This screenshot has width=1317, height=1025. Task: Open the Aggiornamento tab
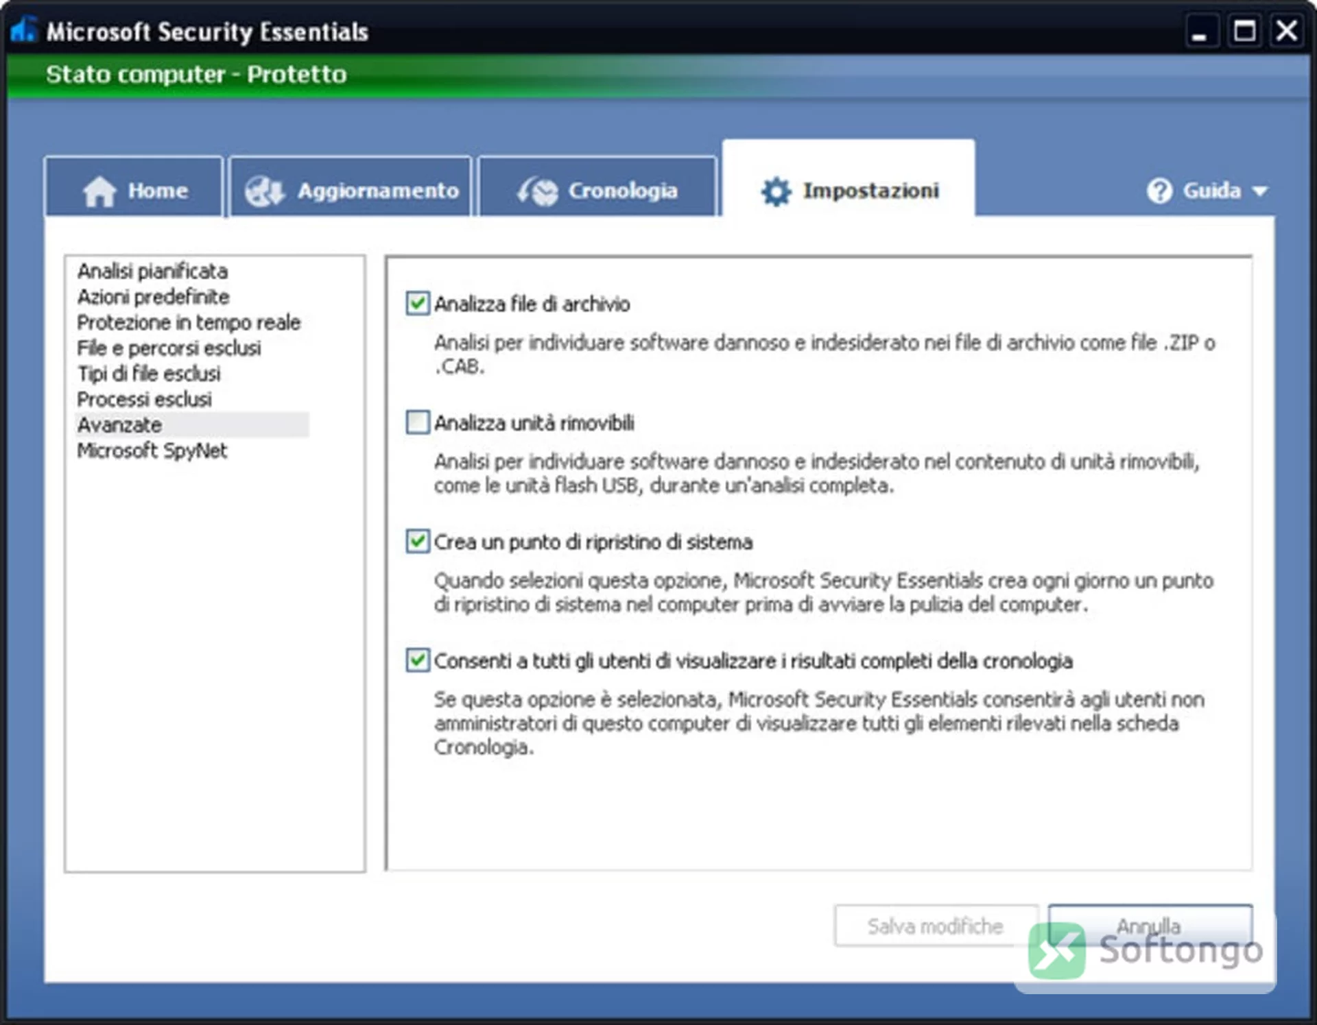351,186
